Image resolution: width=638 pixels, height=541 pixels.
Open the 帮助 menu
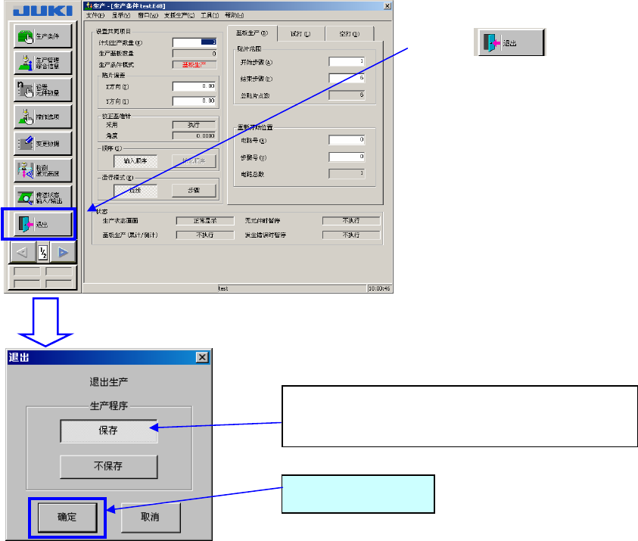(235, 15)
